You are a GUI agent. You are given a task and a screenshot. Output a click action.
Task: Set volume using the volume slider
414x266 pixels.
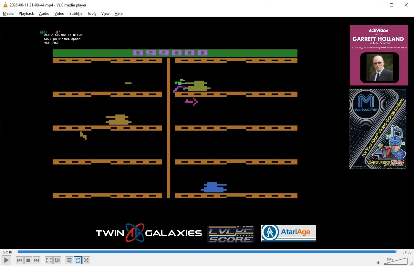point(396,261)
